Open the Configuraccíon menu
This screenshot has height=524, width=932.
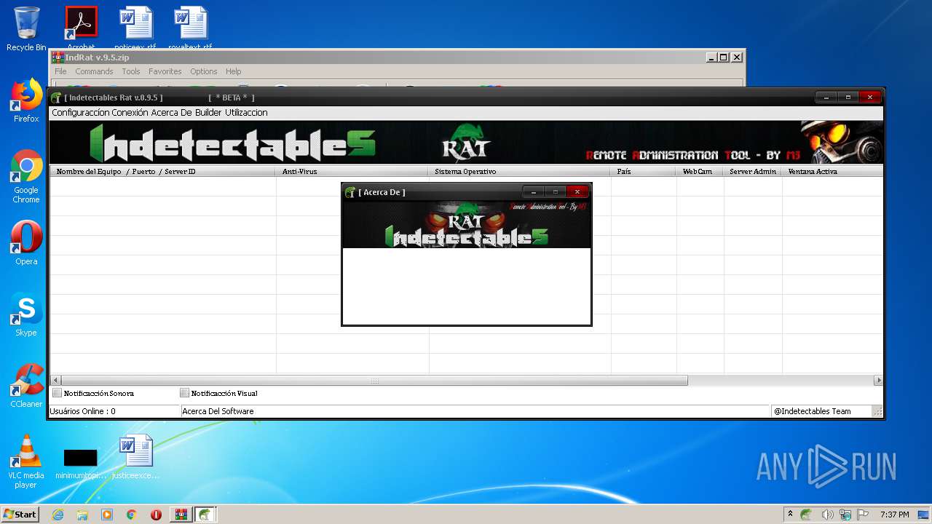81,113
